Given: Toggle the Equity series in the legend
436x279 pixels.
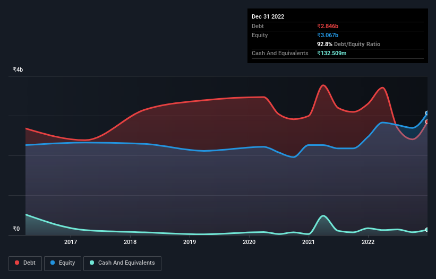Looking at the screenshot, I should [x=63, y=263].
